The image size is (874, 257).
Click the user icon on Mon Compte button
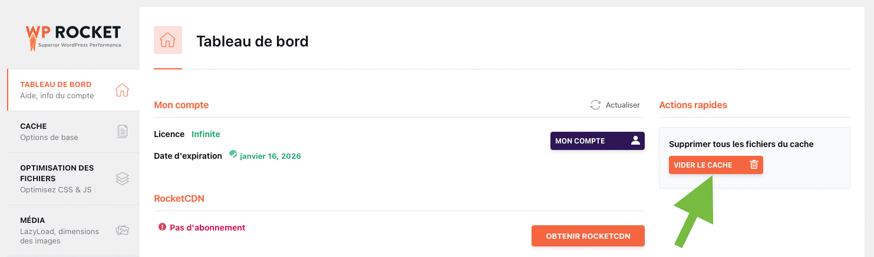[x=635, y=141]
